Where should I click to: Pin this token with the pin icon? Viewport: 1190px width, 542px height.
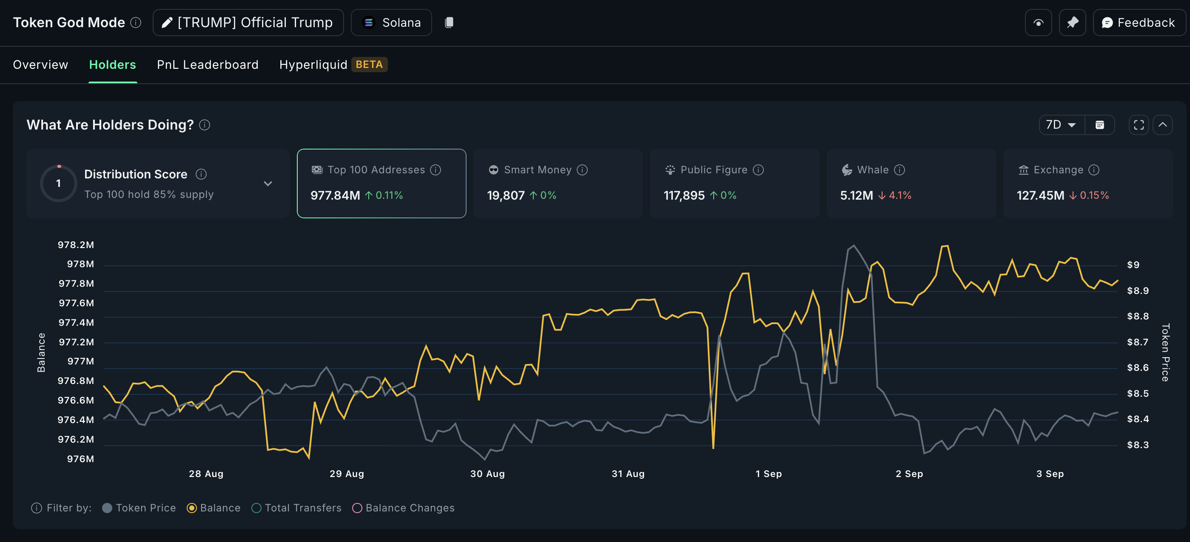pyautogui.click(x=1072, y=23)
